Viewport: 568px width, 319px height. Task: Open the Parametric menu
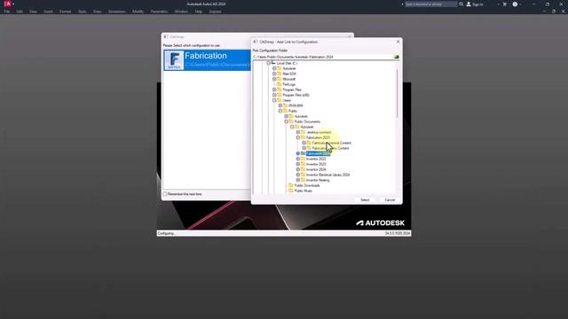159,12
